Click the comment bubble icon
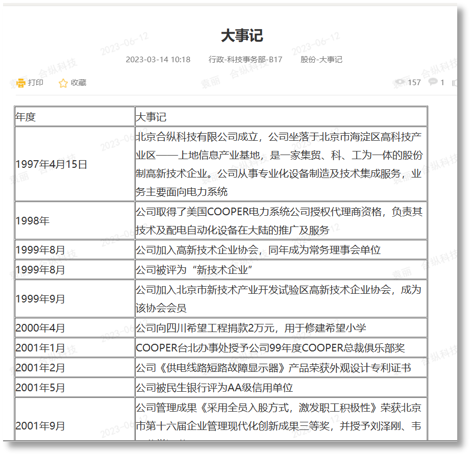This screenshot has width=472, height=456. (x=433, y=82)
